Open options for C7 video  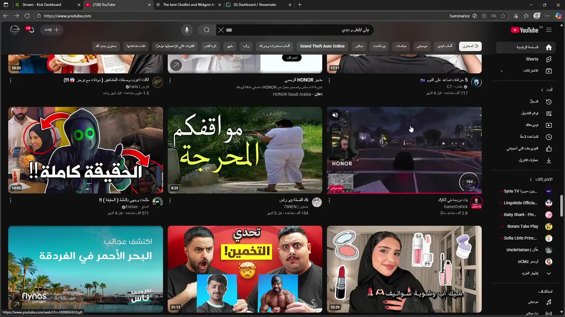329,81
